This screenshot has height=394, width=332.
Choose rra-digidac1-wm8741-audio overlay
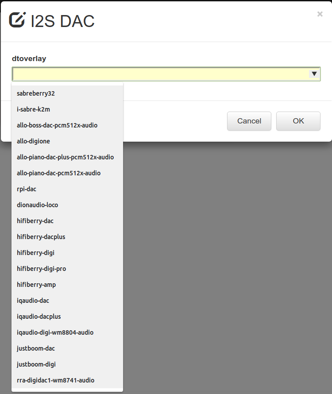[67, 380]
